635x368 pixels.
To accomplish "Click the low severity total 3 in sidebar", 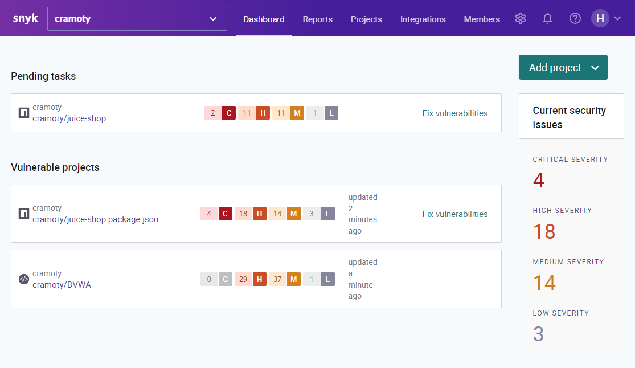I will (538, 334).
